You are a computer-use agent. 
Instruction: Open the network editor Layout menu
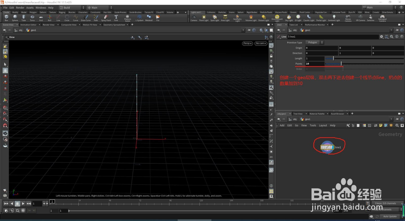click(x=323, y=125)
